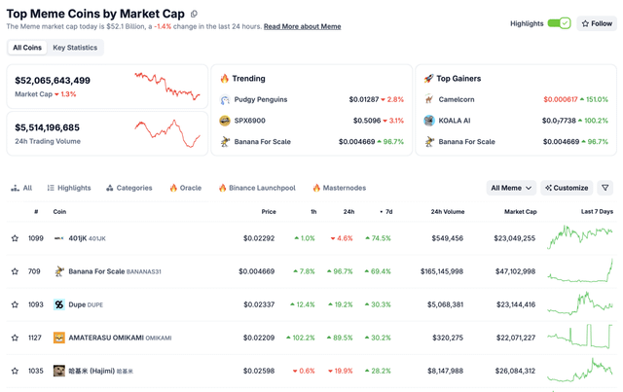
Task: Click the Follow button
Action: [x=597, y=23]
